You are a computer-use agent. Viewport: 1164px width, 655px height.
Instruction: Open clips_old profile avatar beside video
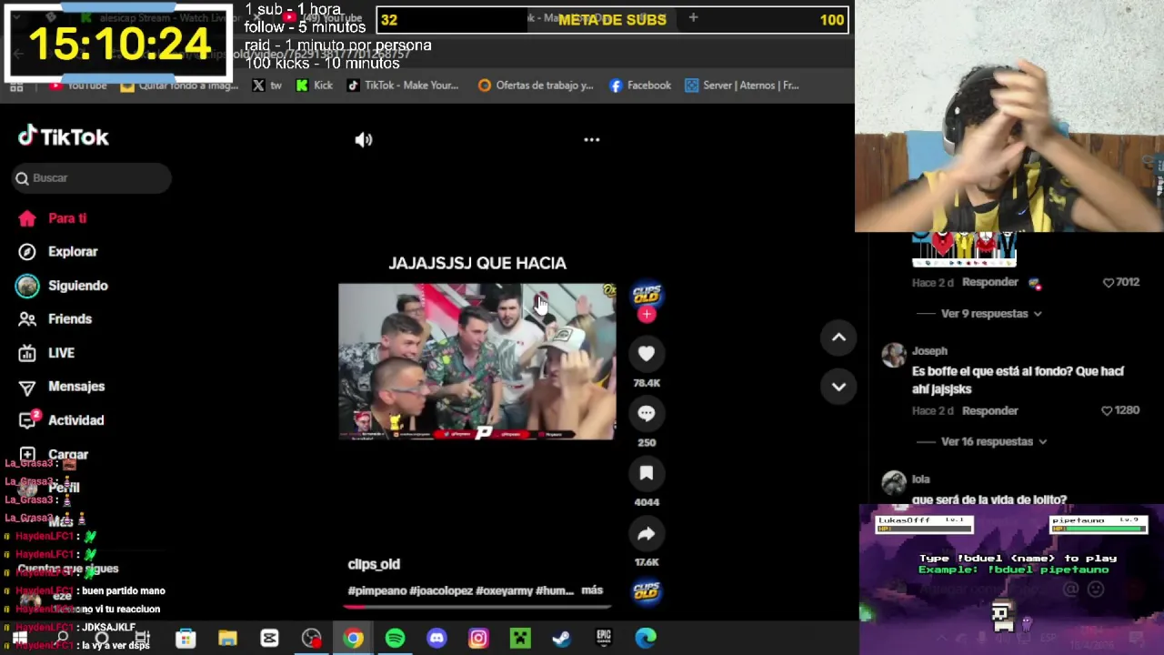[647, 294]
